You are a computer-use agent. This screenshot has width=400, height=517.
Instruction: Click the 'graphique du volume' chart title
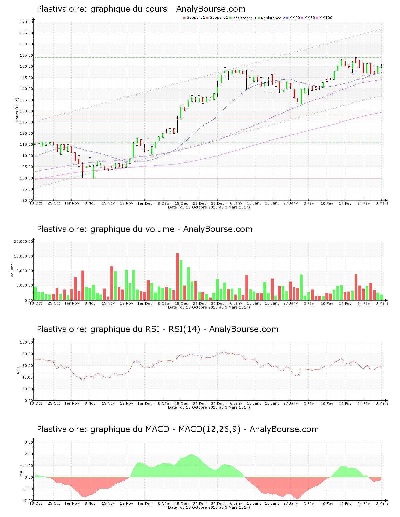point(144,229)
